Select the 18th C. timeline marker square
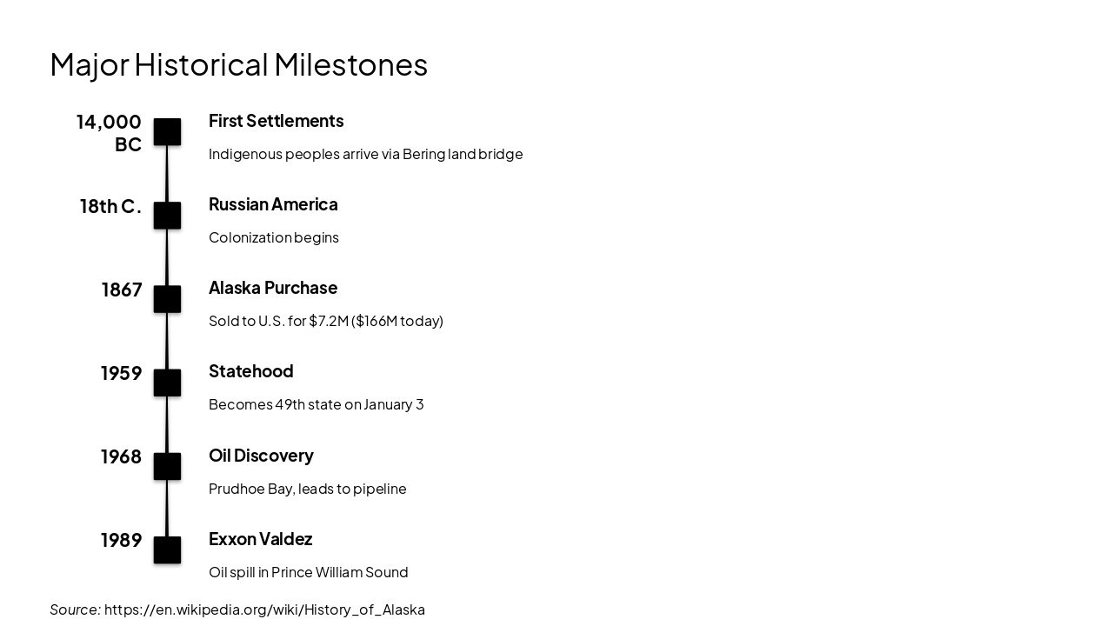The height and width of the screenshot is (626, 1113). pos(167,216)
